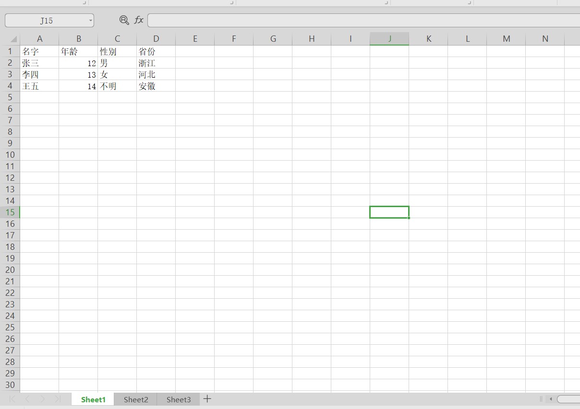Click the horizontal scrollbar thumb
This screenshot has height=409, width=580.
click(569, 399)
